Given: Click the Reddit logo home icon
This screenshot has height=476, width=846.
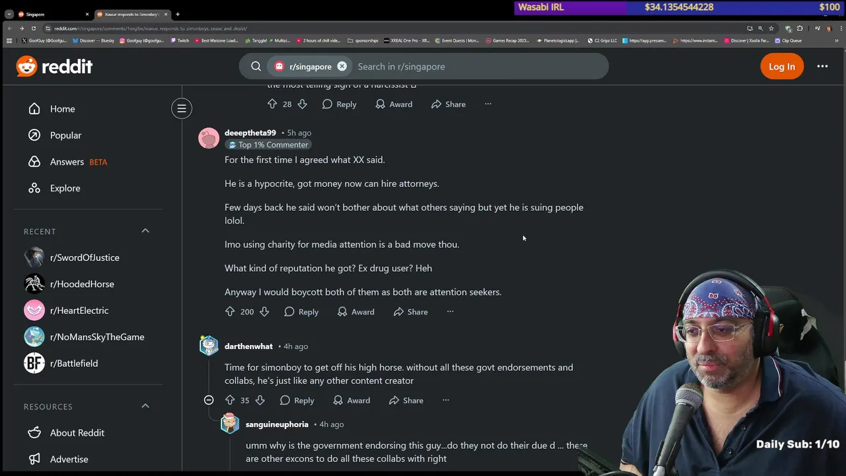Looking at the screenshot, I should point(55,66).
